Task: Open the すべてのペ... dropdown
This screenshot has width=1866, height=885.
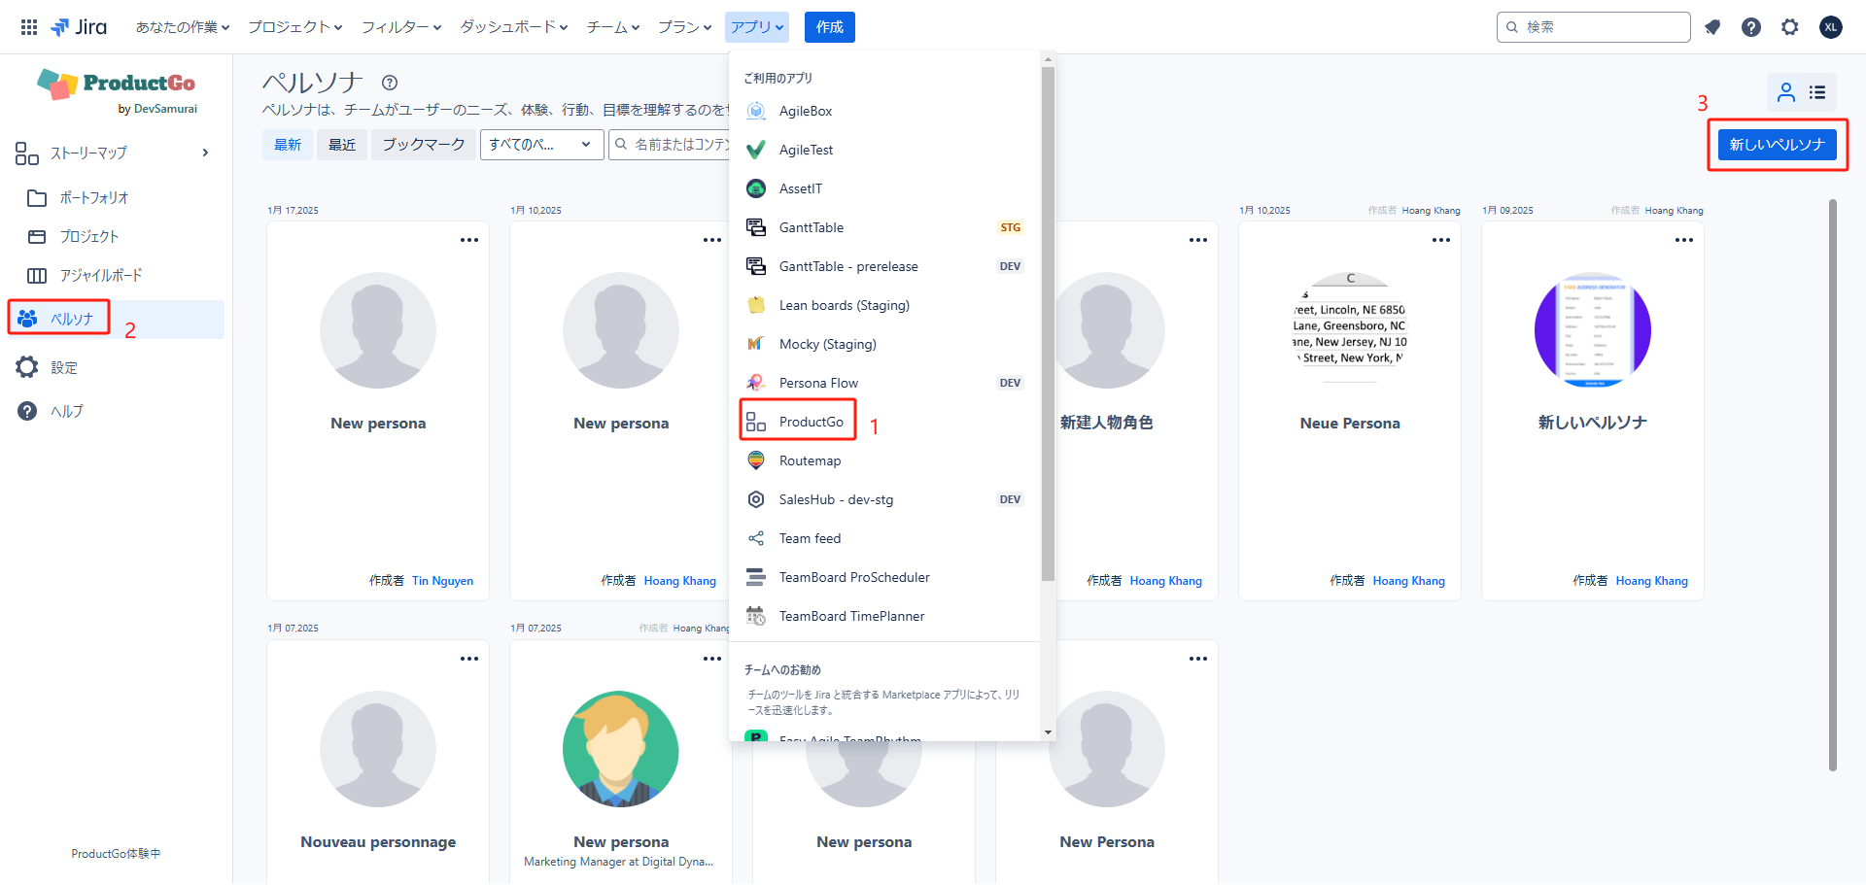Action: [x=540, y=145]
